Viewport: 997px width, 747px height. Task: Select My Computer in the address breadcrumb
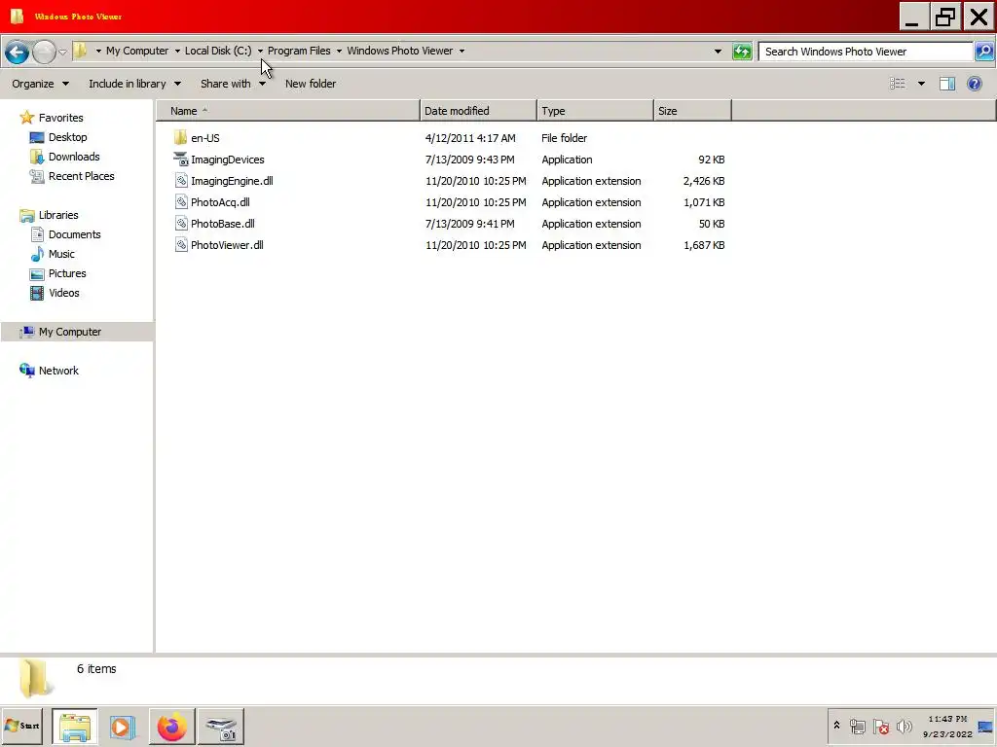[x=137, y=51]
